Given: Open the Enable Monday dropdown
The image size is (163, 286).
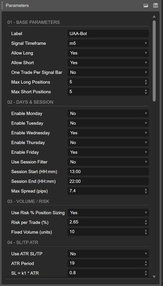Looking at the screenshot, I should (108, 114).
